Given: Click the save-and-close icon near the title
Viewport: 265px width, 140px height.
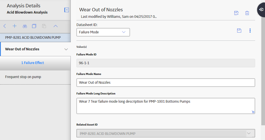Looking at the screenshot, I should click(x=236, y=13).
